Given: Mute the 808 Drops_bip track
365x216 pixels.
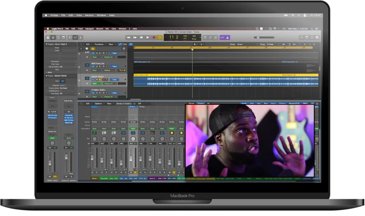Looking at the screenshot, I should 97,66.
